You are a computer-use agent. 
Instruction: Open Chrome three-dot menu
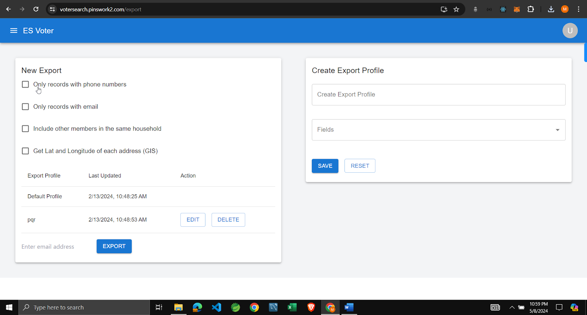(x=579, y=9)
